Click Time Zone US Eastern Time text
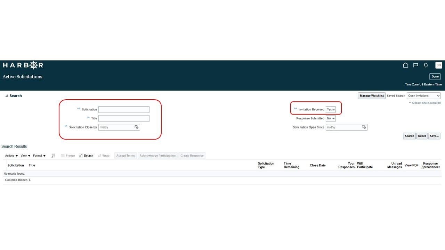 pyautogui.click(x=423, y=84)
